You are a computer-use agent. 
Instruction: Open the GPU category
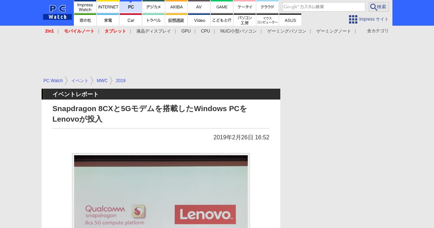point(186,31)
